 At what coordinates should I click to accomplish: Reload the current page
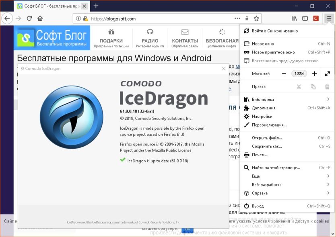point(29,18)
